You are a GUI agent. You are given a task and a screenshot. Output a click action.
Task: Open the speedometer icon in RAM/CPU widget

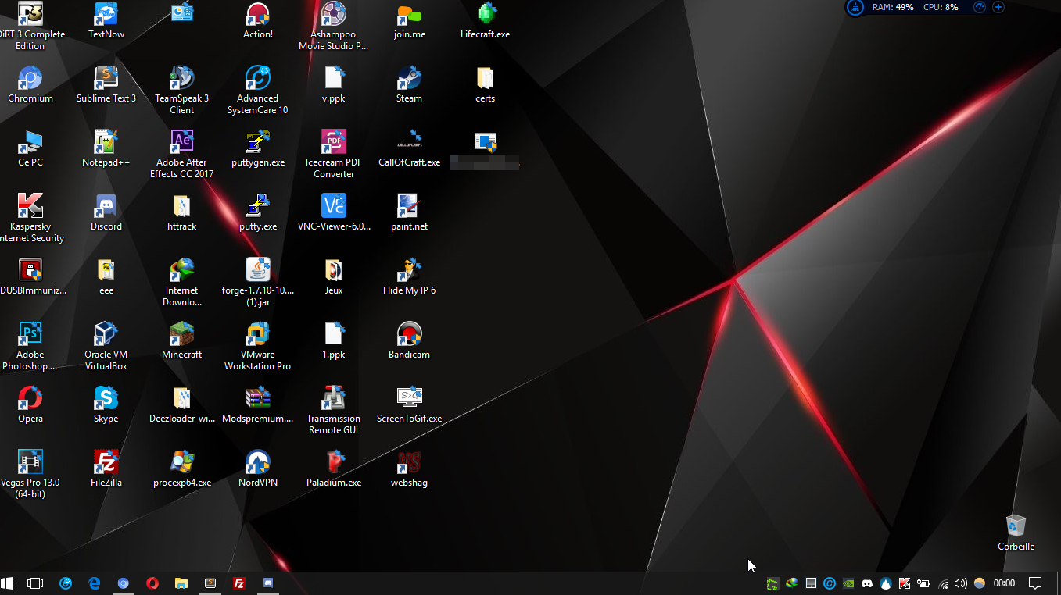point(979,7)
